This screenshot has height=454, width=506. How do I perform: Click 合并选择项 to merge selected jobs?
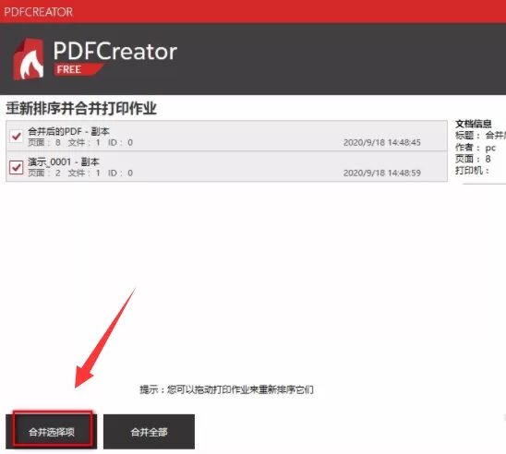52,432
